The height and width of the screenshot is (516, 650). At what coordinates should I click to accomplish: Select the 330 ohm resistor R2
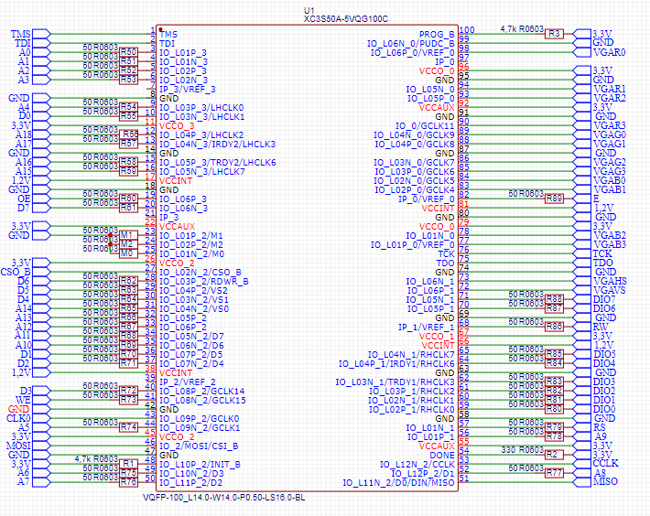point(554,455)
